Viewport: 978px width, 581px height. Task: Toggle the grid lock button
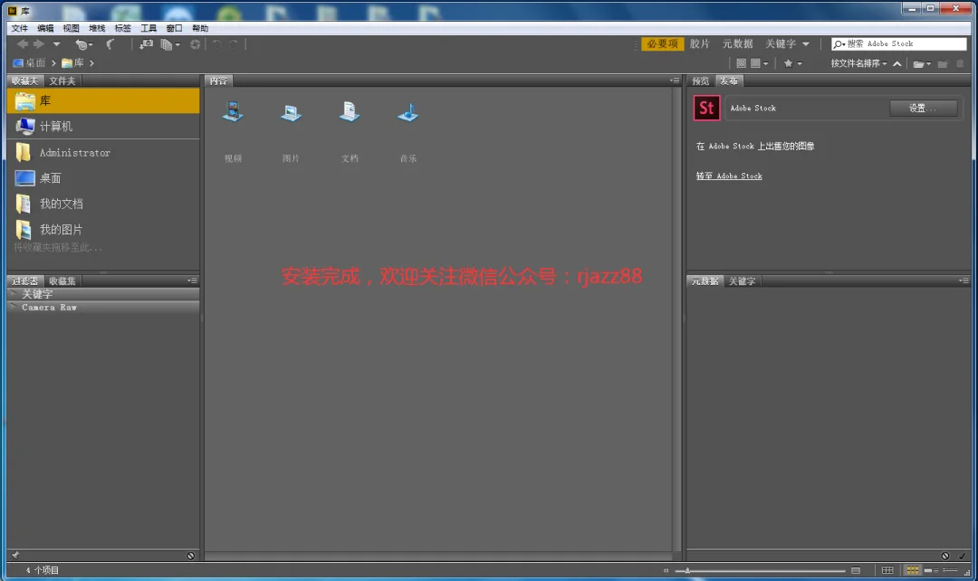887,570
